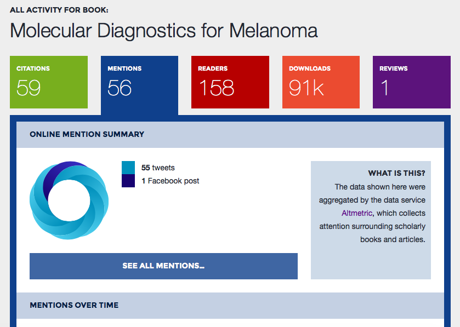Open the orange Downloads tab

[x=321, y=82]
